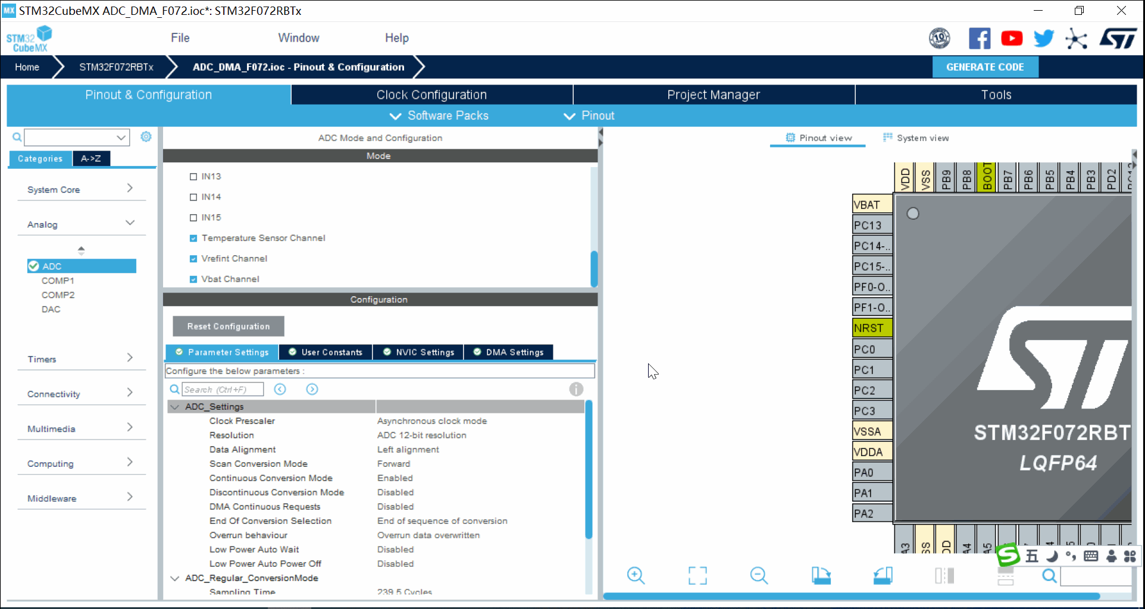Toggle the split pinout view icon
The height and width of the screenshot is (609, 1145).
click(944, 575)
